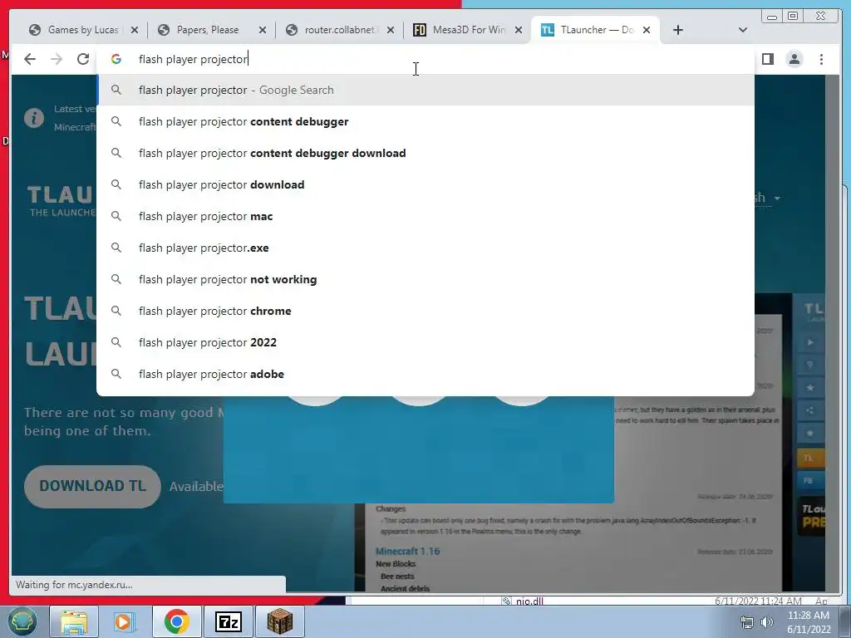Screen dimensions: 851x638
Task: Close the Games by Lucas tab
Action: (x=135, y=31)
